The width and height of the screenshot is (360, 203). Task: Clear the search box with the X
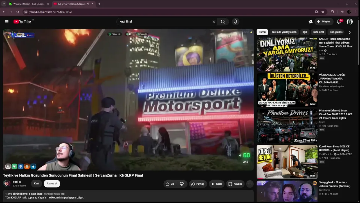coord(214,22)
